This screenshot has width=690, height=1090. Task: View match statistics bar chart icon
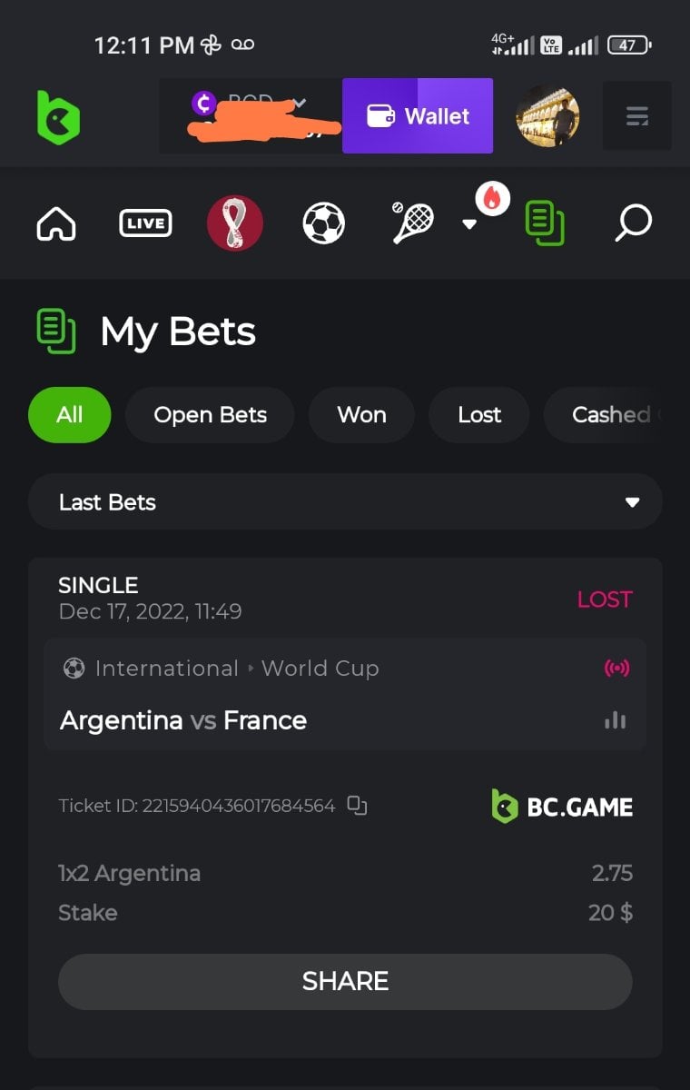(616, 720)
